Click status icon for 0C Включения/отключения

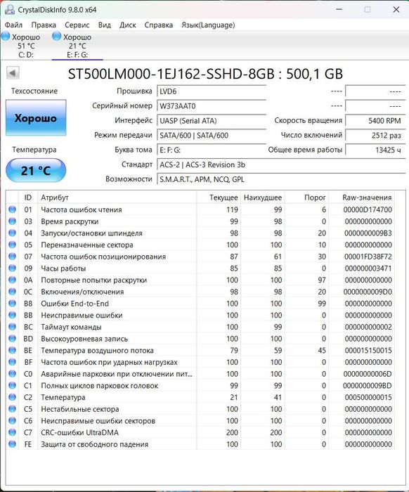[x=12, y=292]
